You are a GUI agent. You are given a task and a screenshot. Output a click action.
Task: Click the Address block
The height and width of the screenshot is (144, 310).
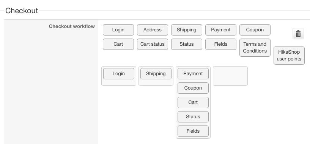[x=153, y=30]
